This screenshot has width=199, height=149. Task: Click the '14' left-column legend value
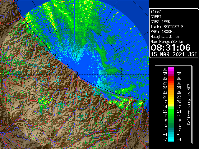click(x=165, y=106)
